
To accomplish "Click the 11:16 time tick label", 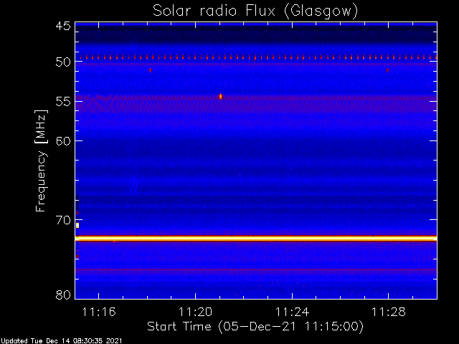I will tap(99, 312).
